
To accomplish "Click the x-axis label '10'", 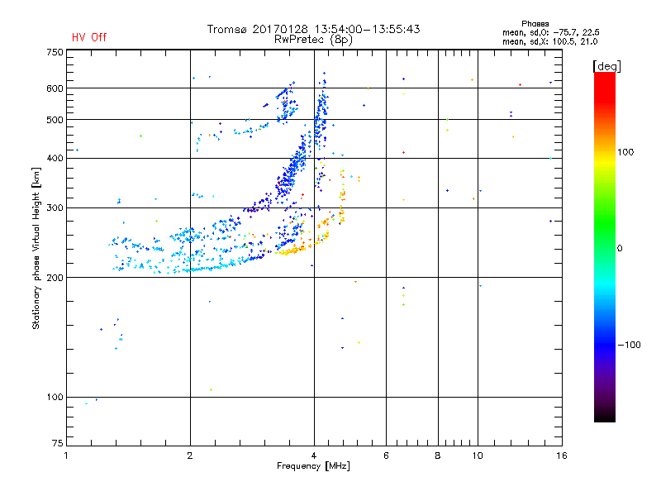I will click(x=478, y=455).
